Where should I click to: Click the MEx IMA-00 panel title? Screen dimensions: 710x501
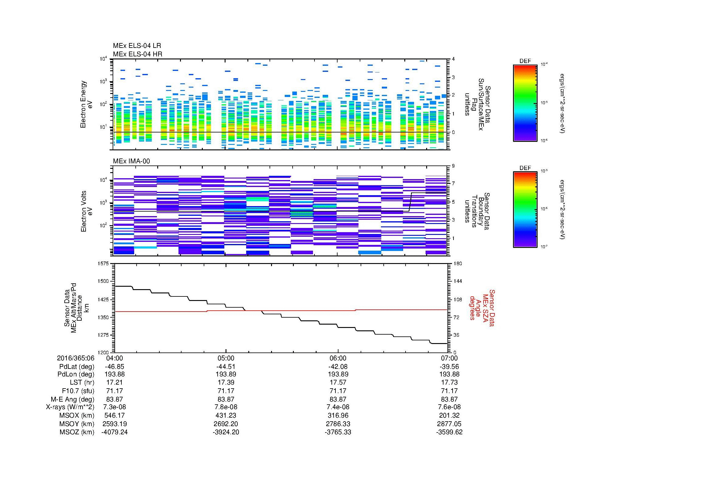pos(131,161)
